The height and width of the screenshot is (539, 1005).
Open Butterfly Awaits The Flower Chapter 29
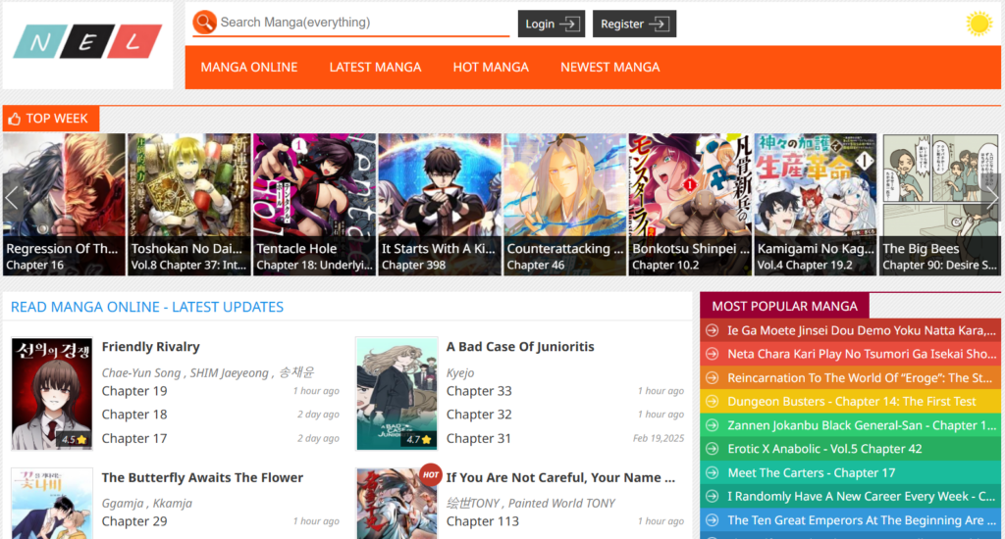[133, 521]
